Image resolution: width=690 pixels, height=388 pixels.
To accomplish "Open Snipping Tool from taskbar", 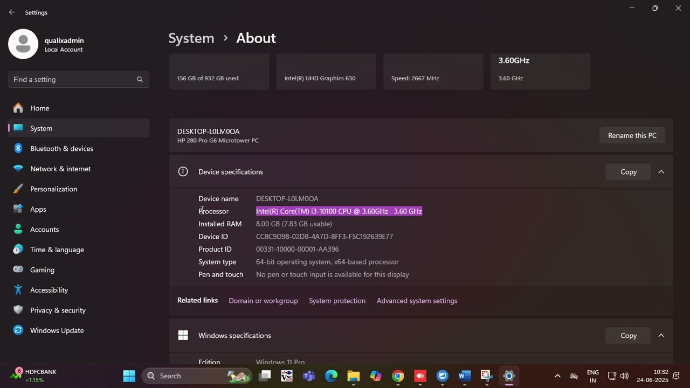I will (x=487, y=376).
